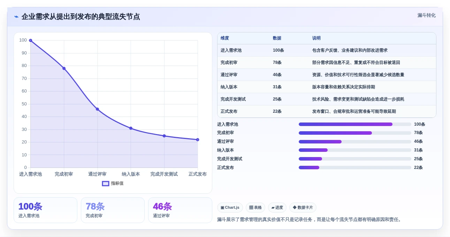Screen dimensions: 450x237
Task: Click the 表格 tag chip
Action: 255,208
